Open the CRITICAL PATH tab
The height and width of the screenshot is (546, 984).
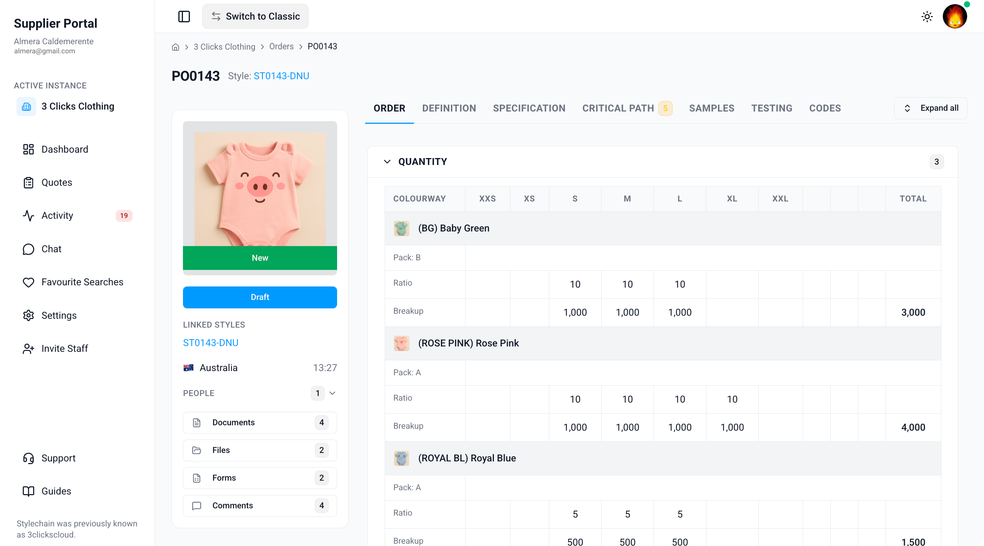pyautogui.click(x=618, y=108)
